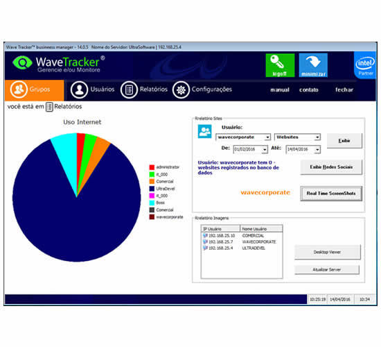The width and height of the screenshot is (381, 347).
Task: Click the red administrator legend swatch
Action: tap(152, 167)
